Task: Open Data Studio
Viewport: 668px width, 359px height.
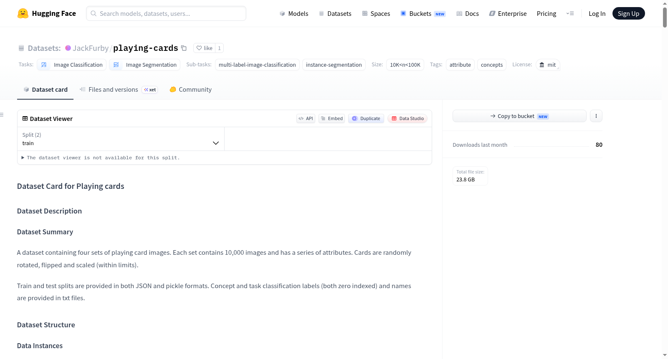Action: coord(407,118)
